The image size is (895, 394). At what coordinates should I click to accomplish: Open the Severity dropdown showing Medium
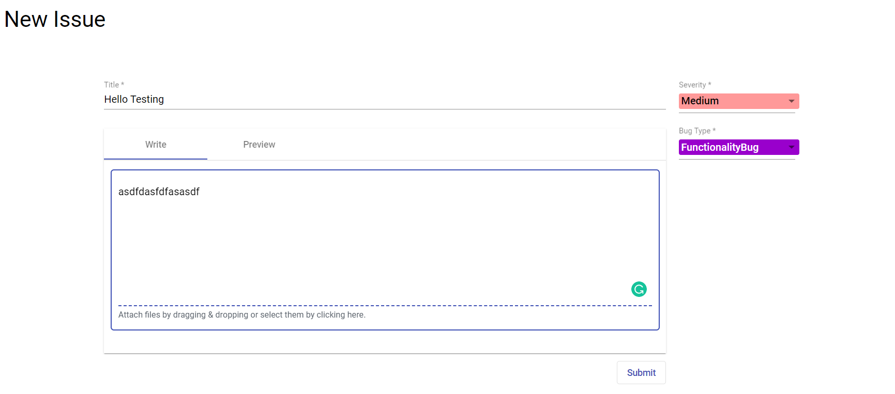739,101
